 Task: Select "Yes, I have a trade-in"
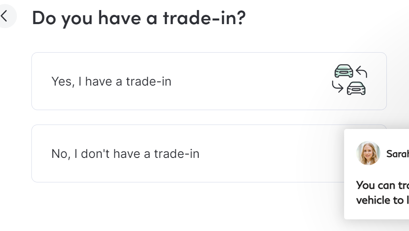pos(111,82)
